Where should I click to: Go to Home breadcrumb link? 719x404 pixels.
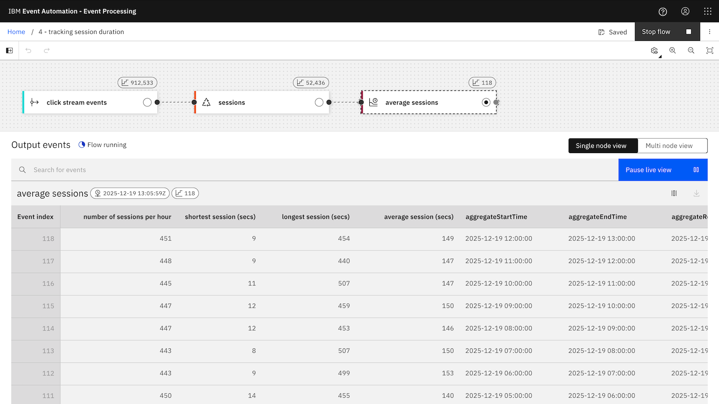pyautogui.click(x=16, y=32)
